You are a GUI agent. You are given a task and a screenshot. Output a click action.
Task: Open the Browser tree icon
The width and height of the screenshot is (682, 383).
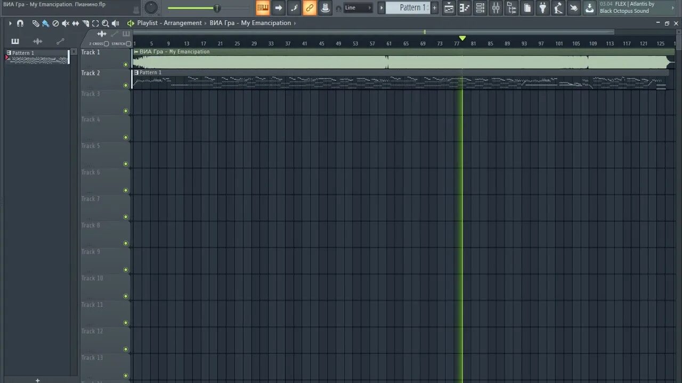[x=511, y=7]
